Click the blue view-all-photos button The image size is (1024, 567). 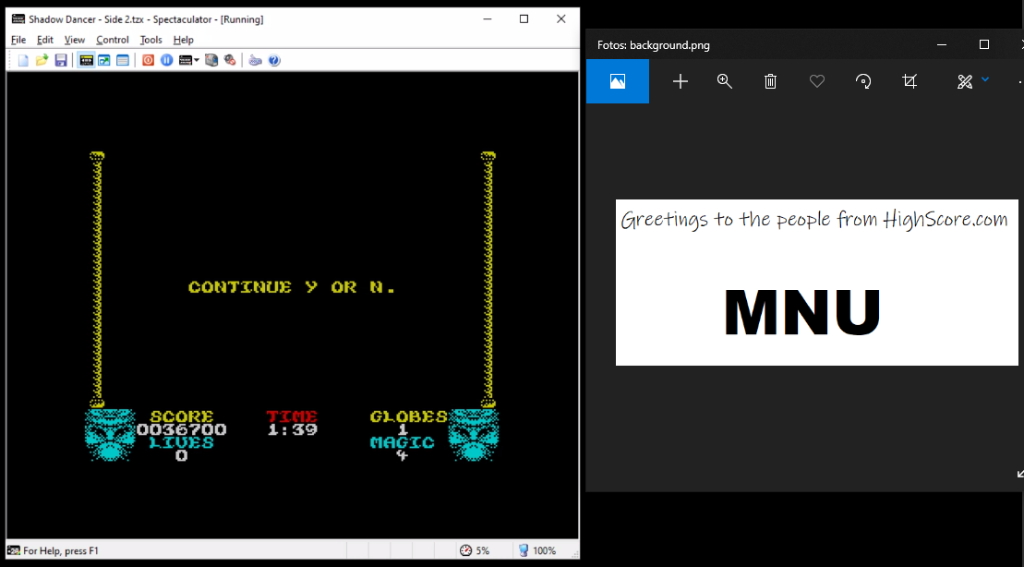tap(618, 81)
